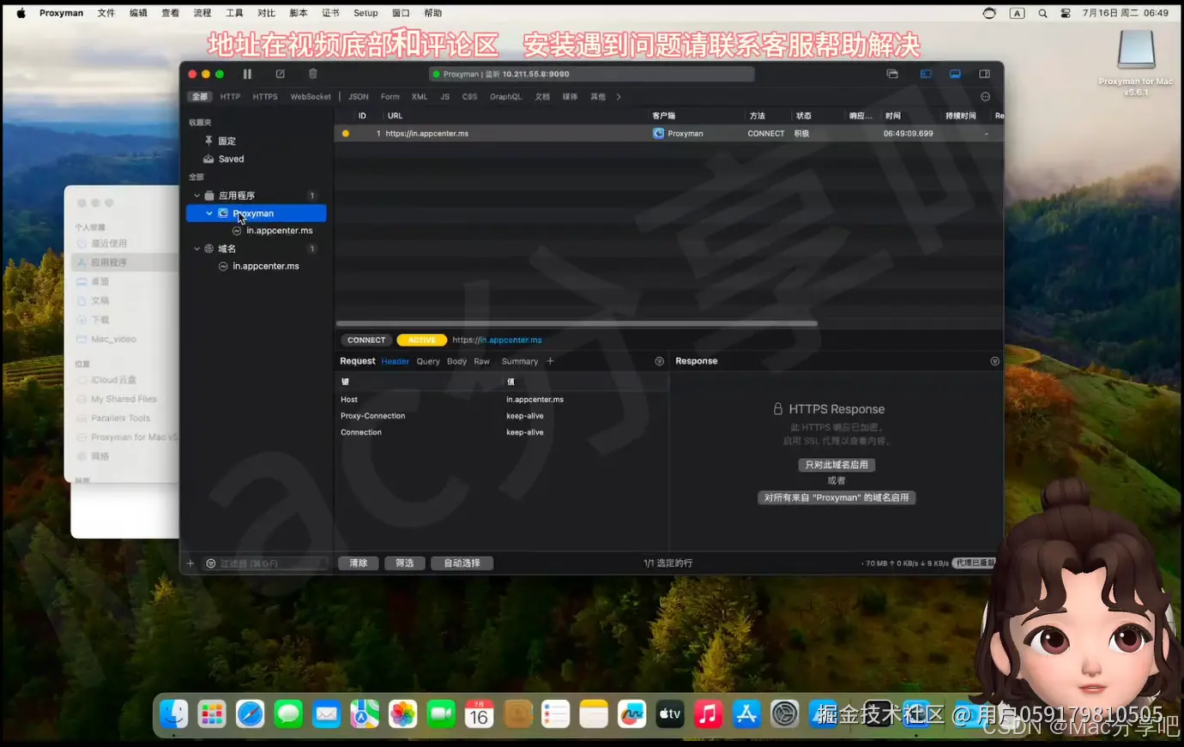This screenshot has width=1184, height=747.
Task: Sort by the 客户端 column header
Action: point(663,116)
